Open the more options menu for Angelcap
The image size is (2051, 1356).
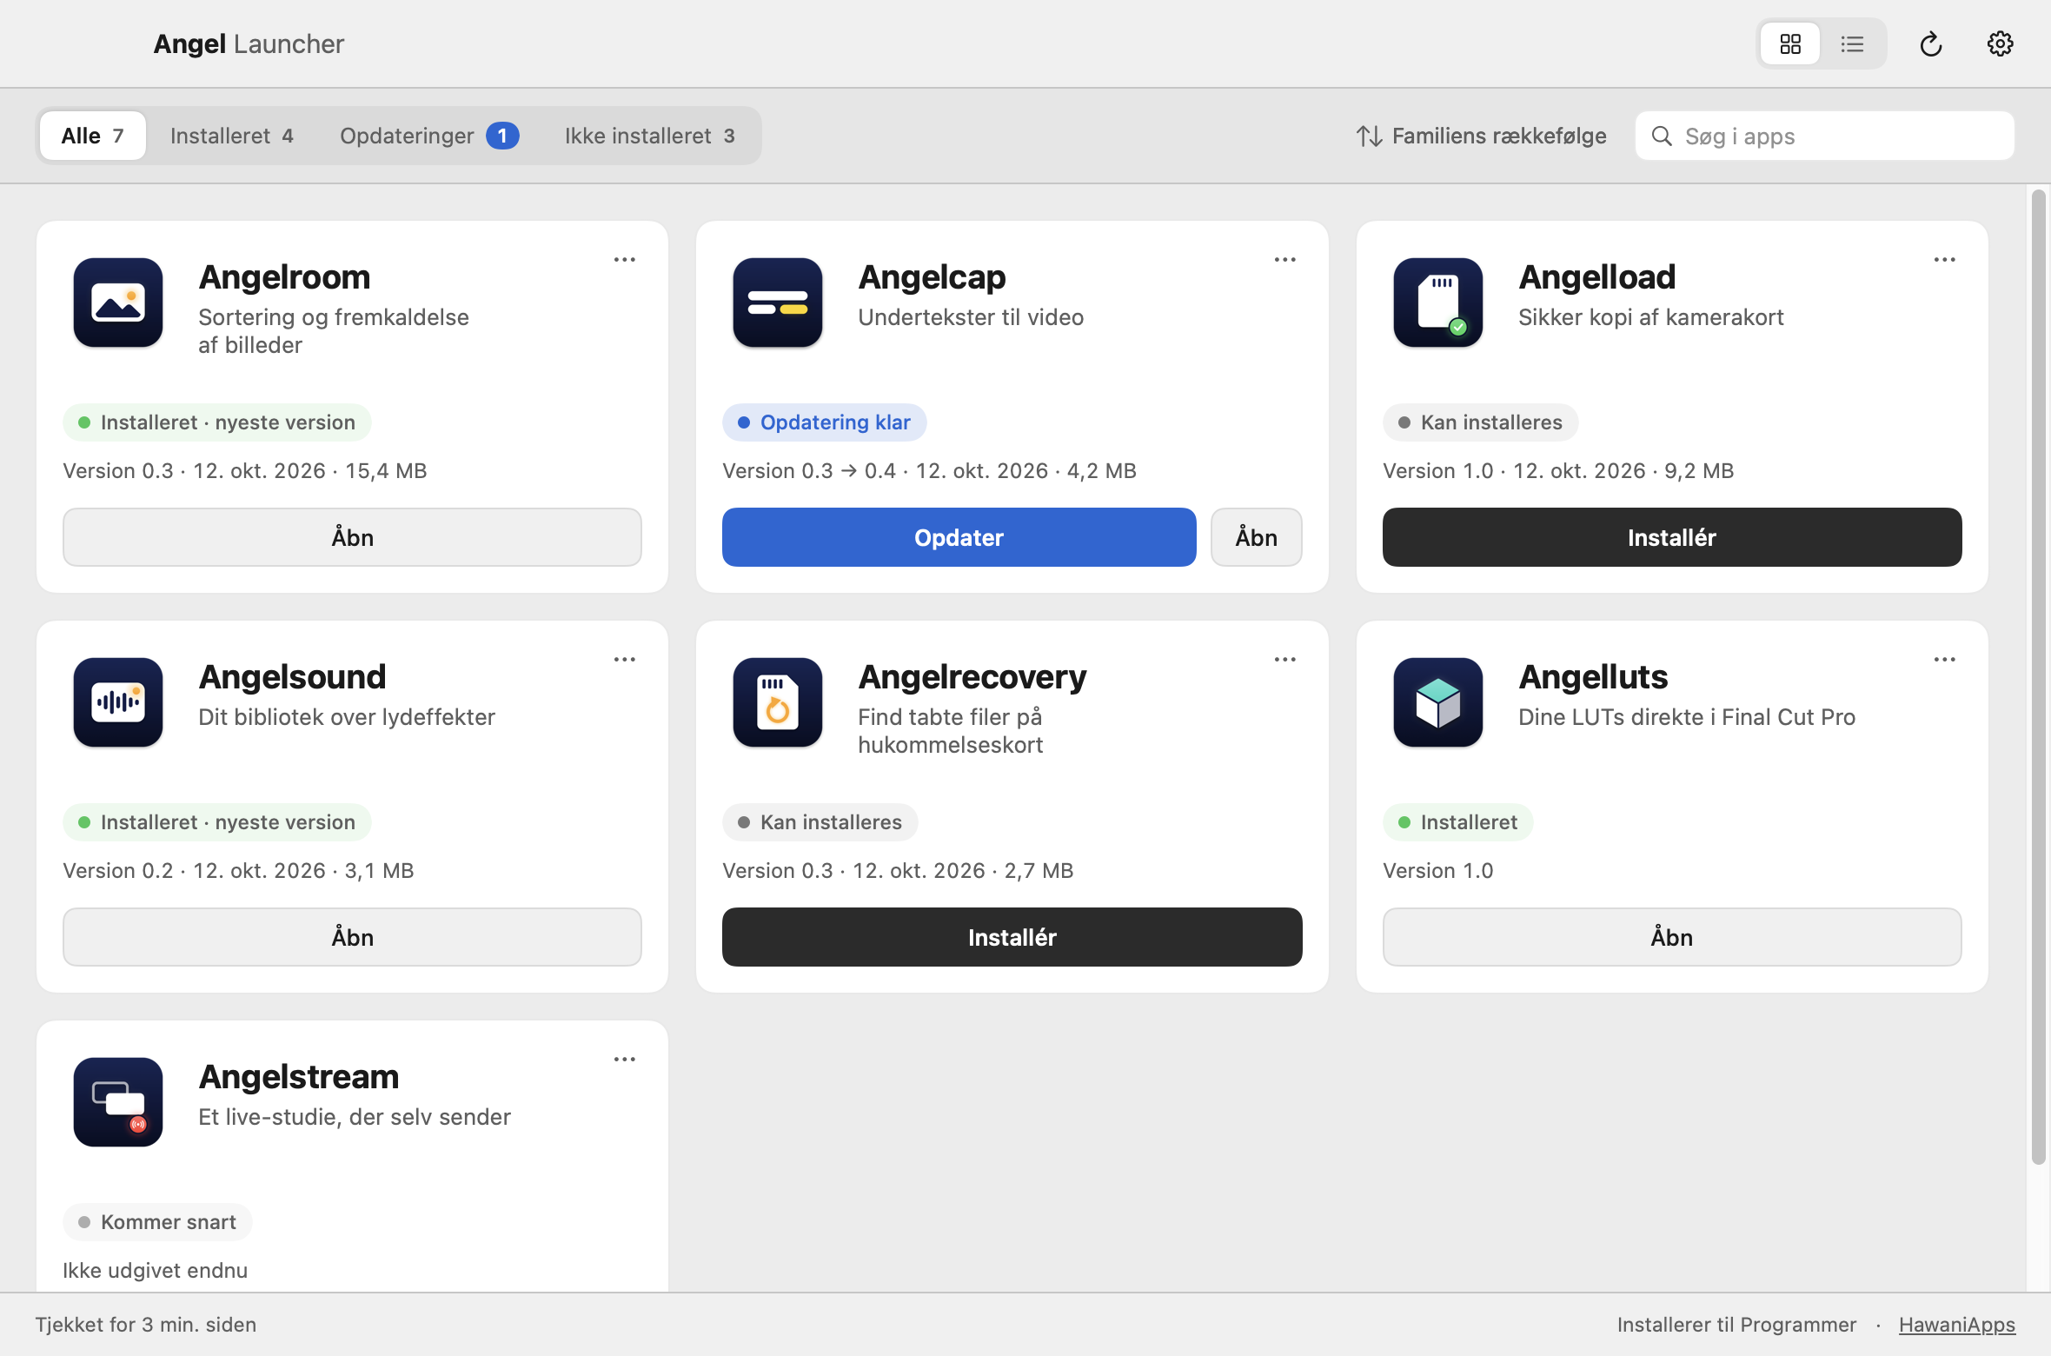1285,259
